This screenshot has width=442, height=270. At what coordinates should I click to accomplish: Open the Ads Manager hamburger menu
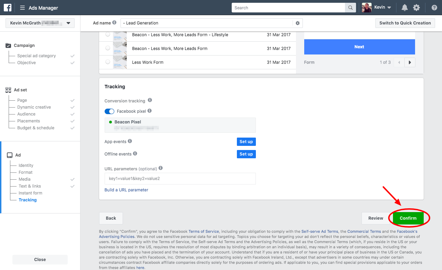point(22,8)
